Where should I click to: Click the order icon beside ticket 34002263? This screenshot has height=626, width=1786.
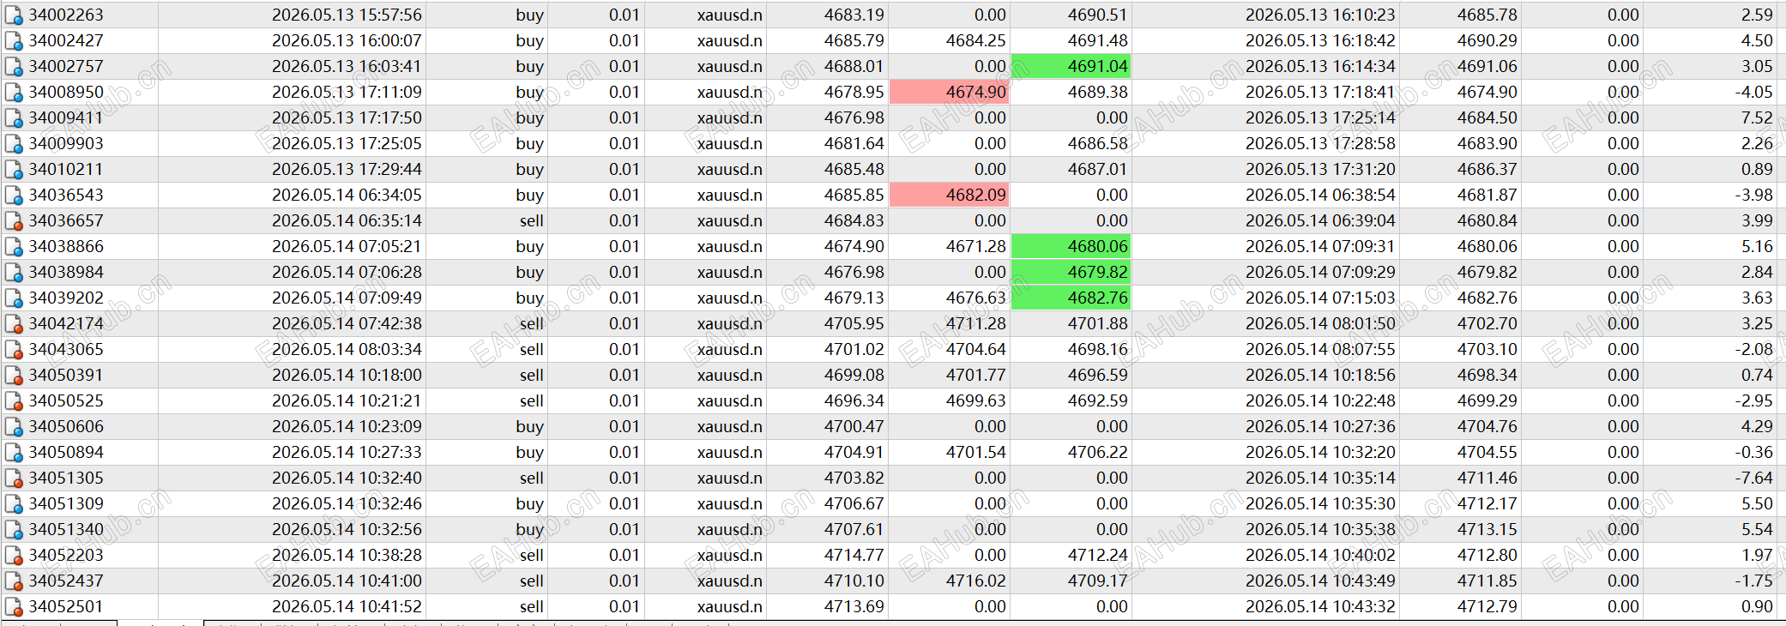click(14, 15)
